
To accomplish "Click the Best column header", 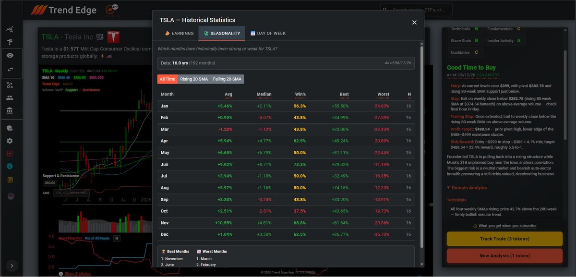I will [344, 95].
